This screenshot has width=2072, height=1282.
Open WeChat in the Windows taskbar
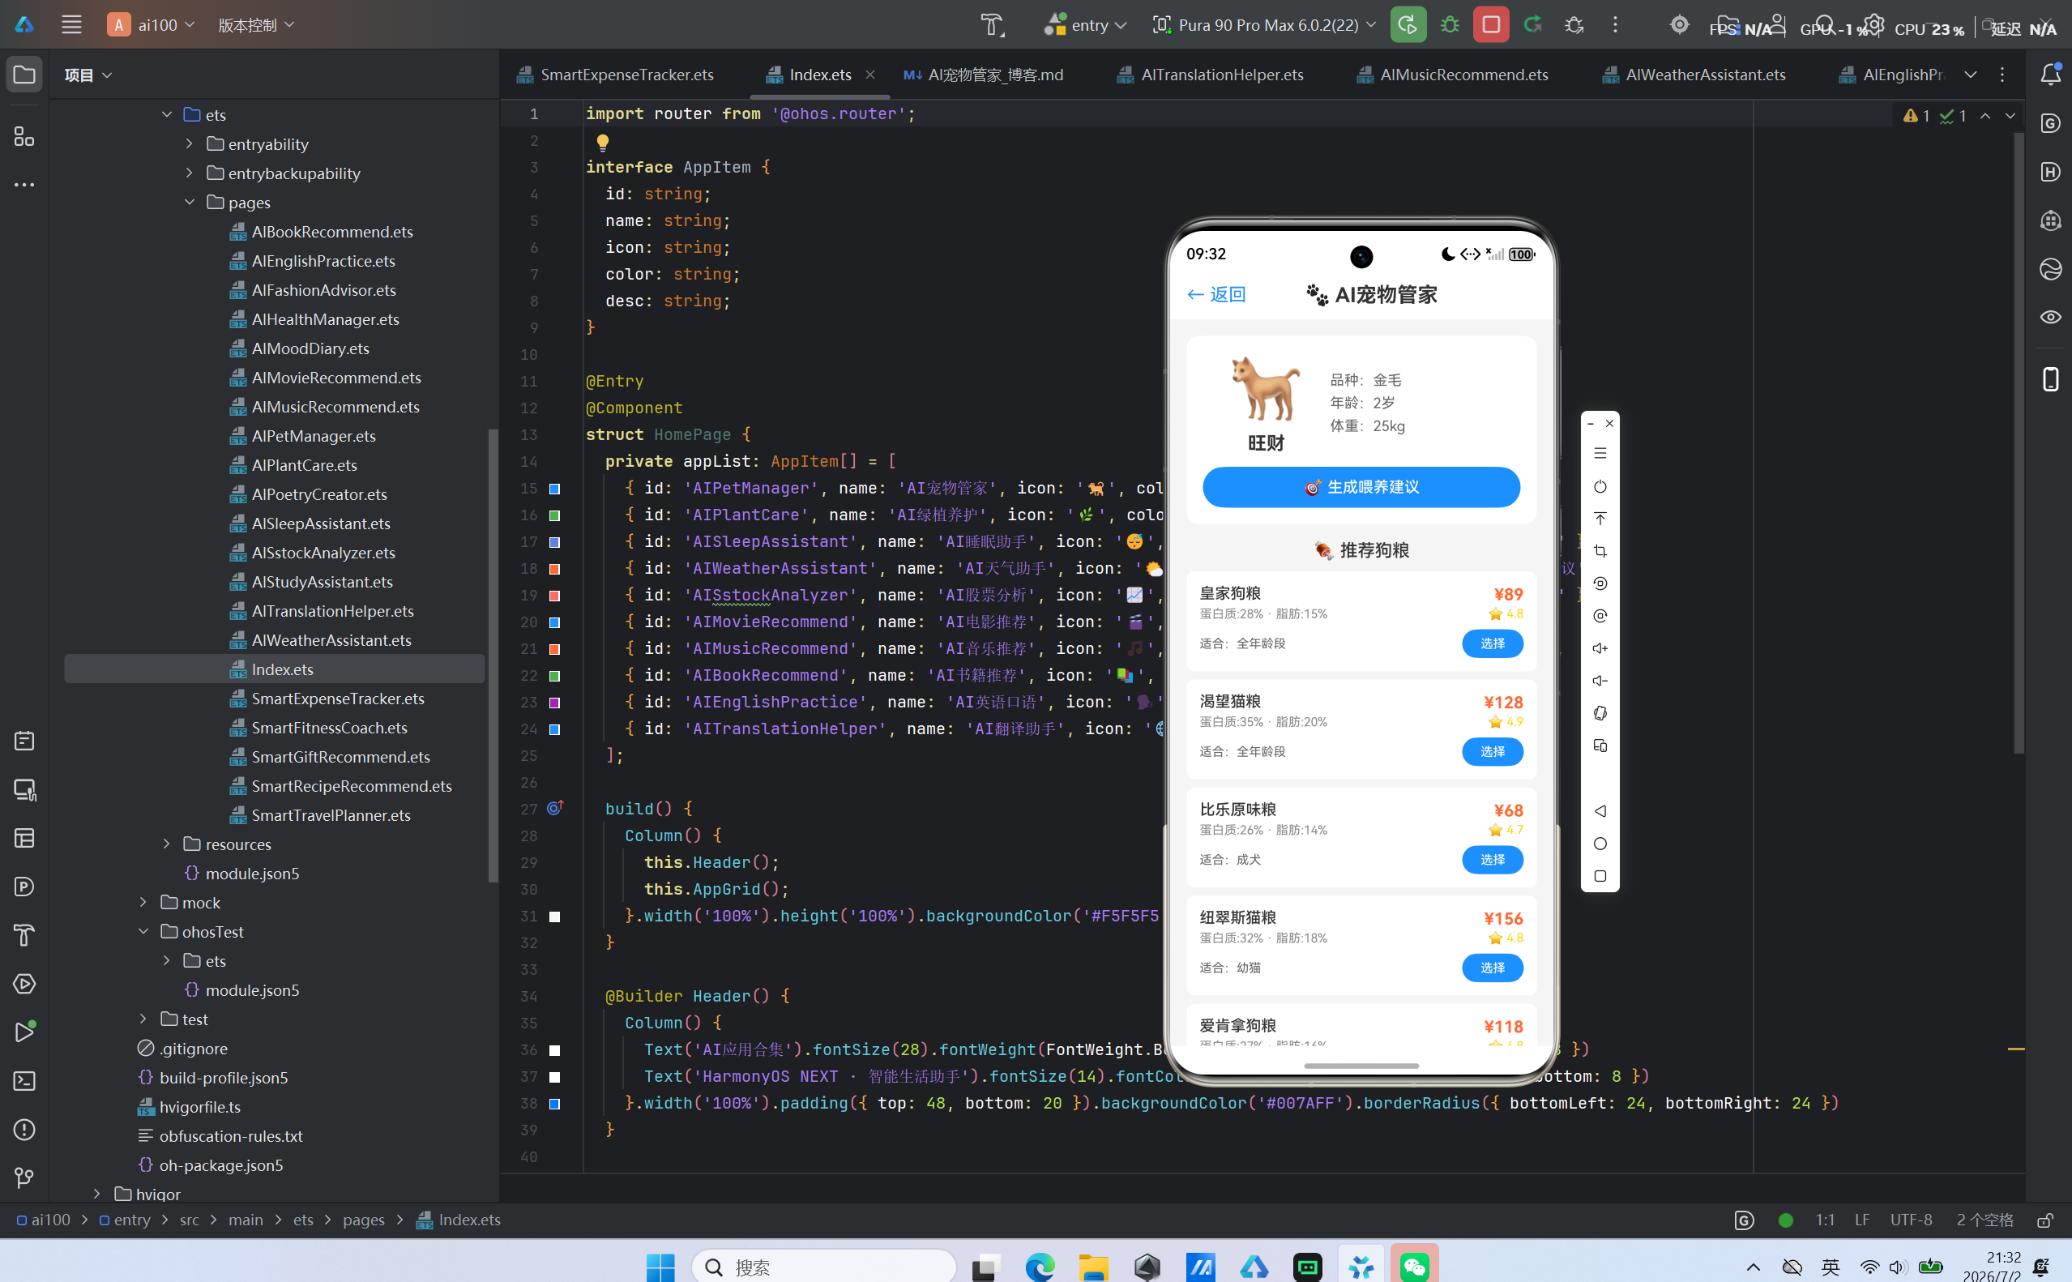(1414, 1267)
